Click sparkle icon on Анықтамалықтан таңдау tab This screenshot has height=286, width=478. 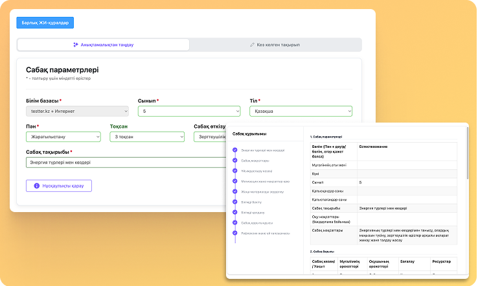coord(76,45)
